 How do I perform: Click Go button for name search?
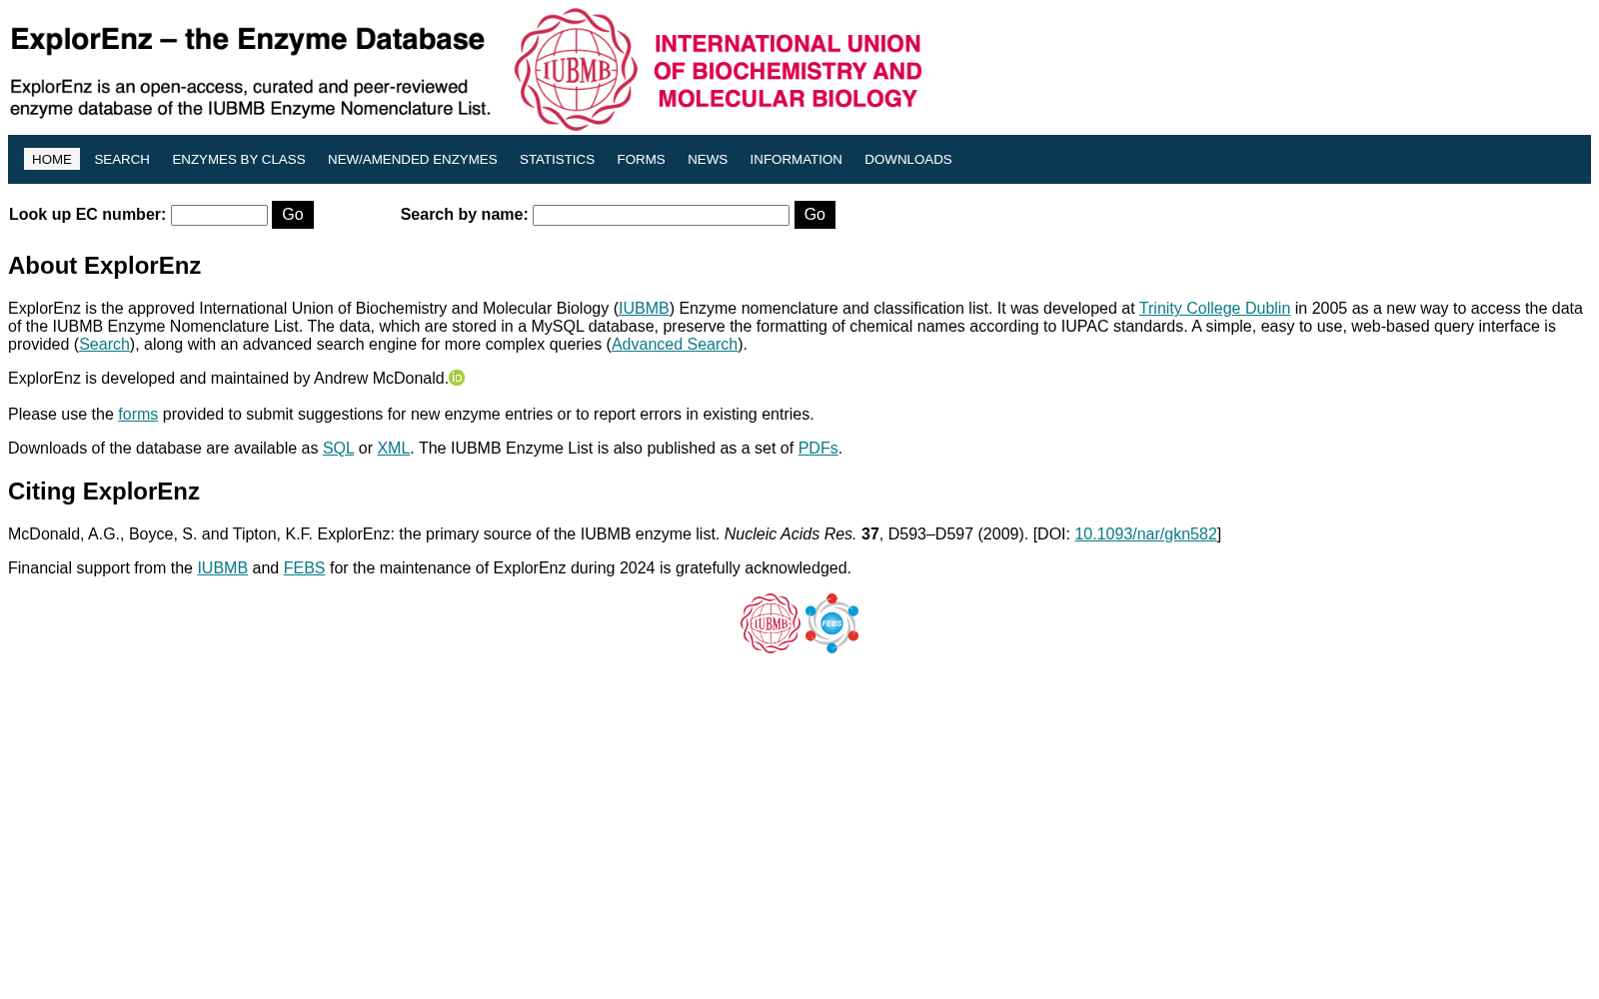click(x=814, y=215)
